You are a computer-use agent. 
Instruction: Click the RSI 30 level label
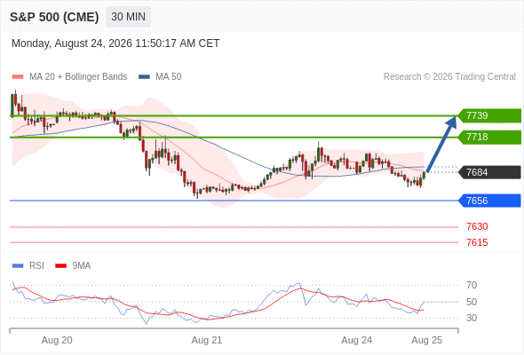472,318
